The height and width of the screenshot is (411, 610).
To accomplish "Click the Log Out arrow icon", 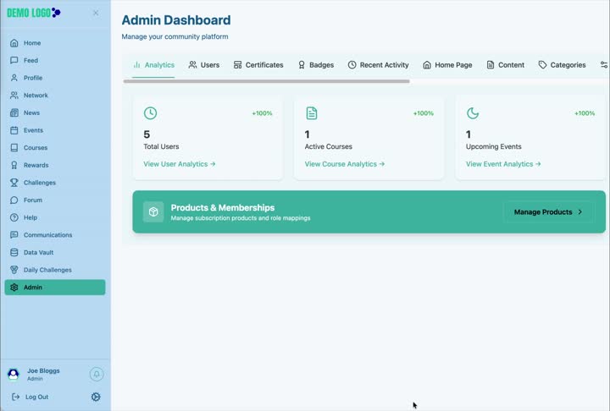I will 15,397.
